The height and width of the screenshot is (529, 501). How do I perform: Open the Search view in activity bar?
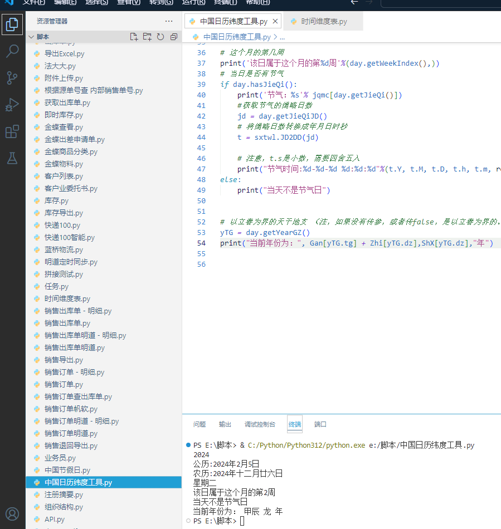(x=12, y=51)
